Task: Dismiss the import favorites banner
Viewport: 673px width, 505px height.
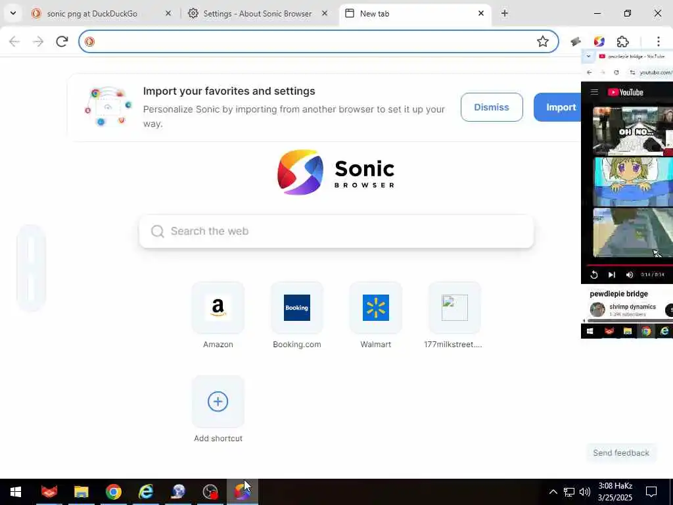Action: point(492,107)
